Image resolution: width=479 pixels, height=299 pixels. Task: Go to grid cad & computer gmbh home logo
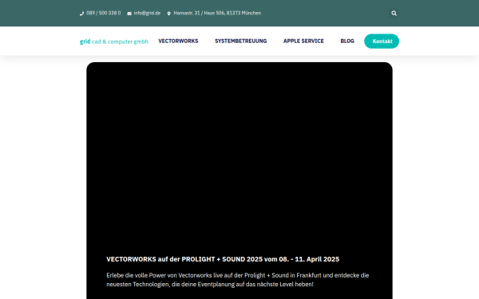pos(114,41)
